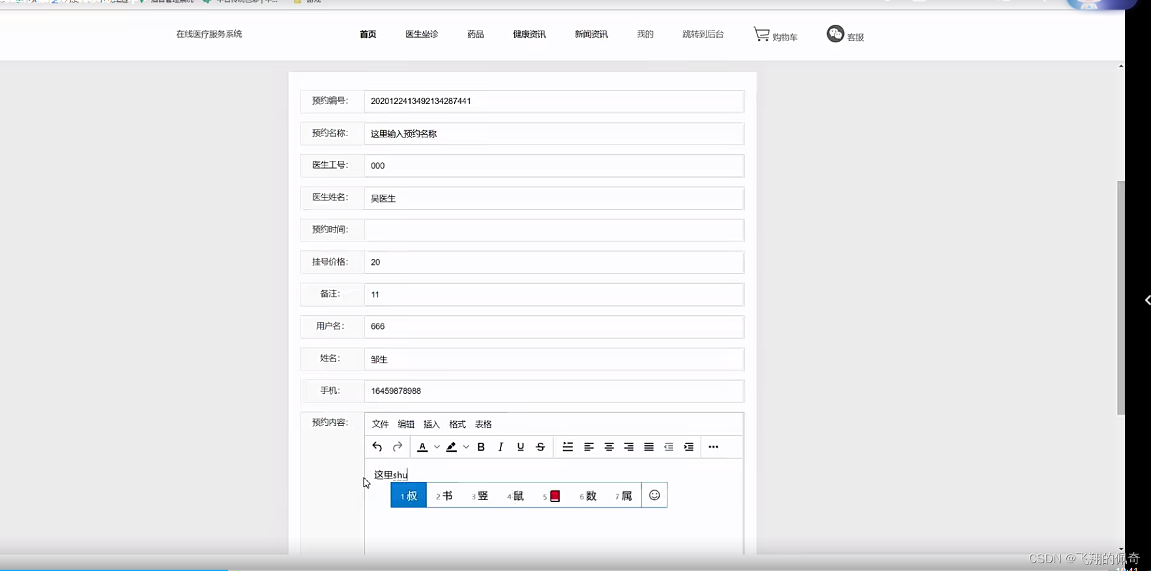Align text center
Screen dimensions: 1151x571
(609, 447)
